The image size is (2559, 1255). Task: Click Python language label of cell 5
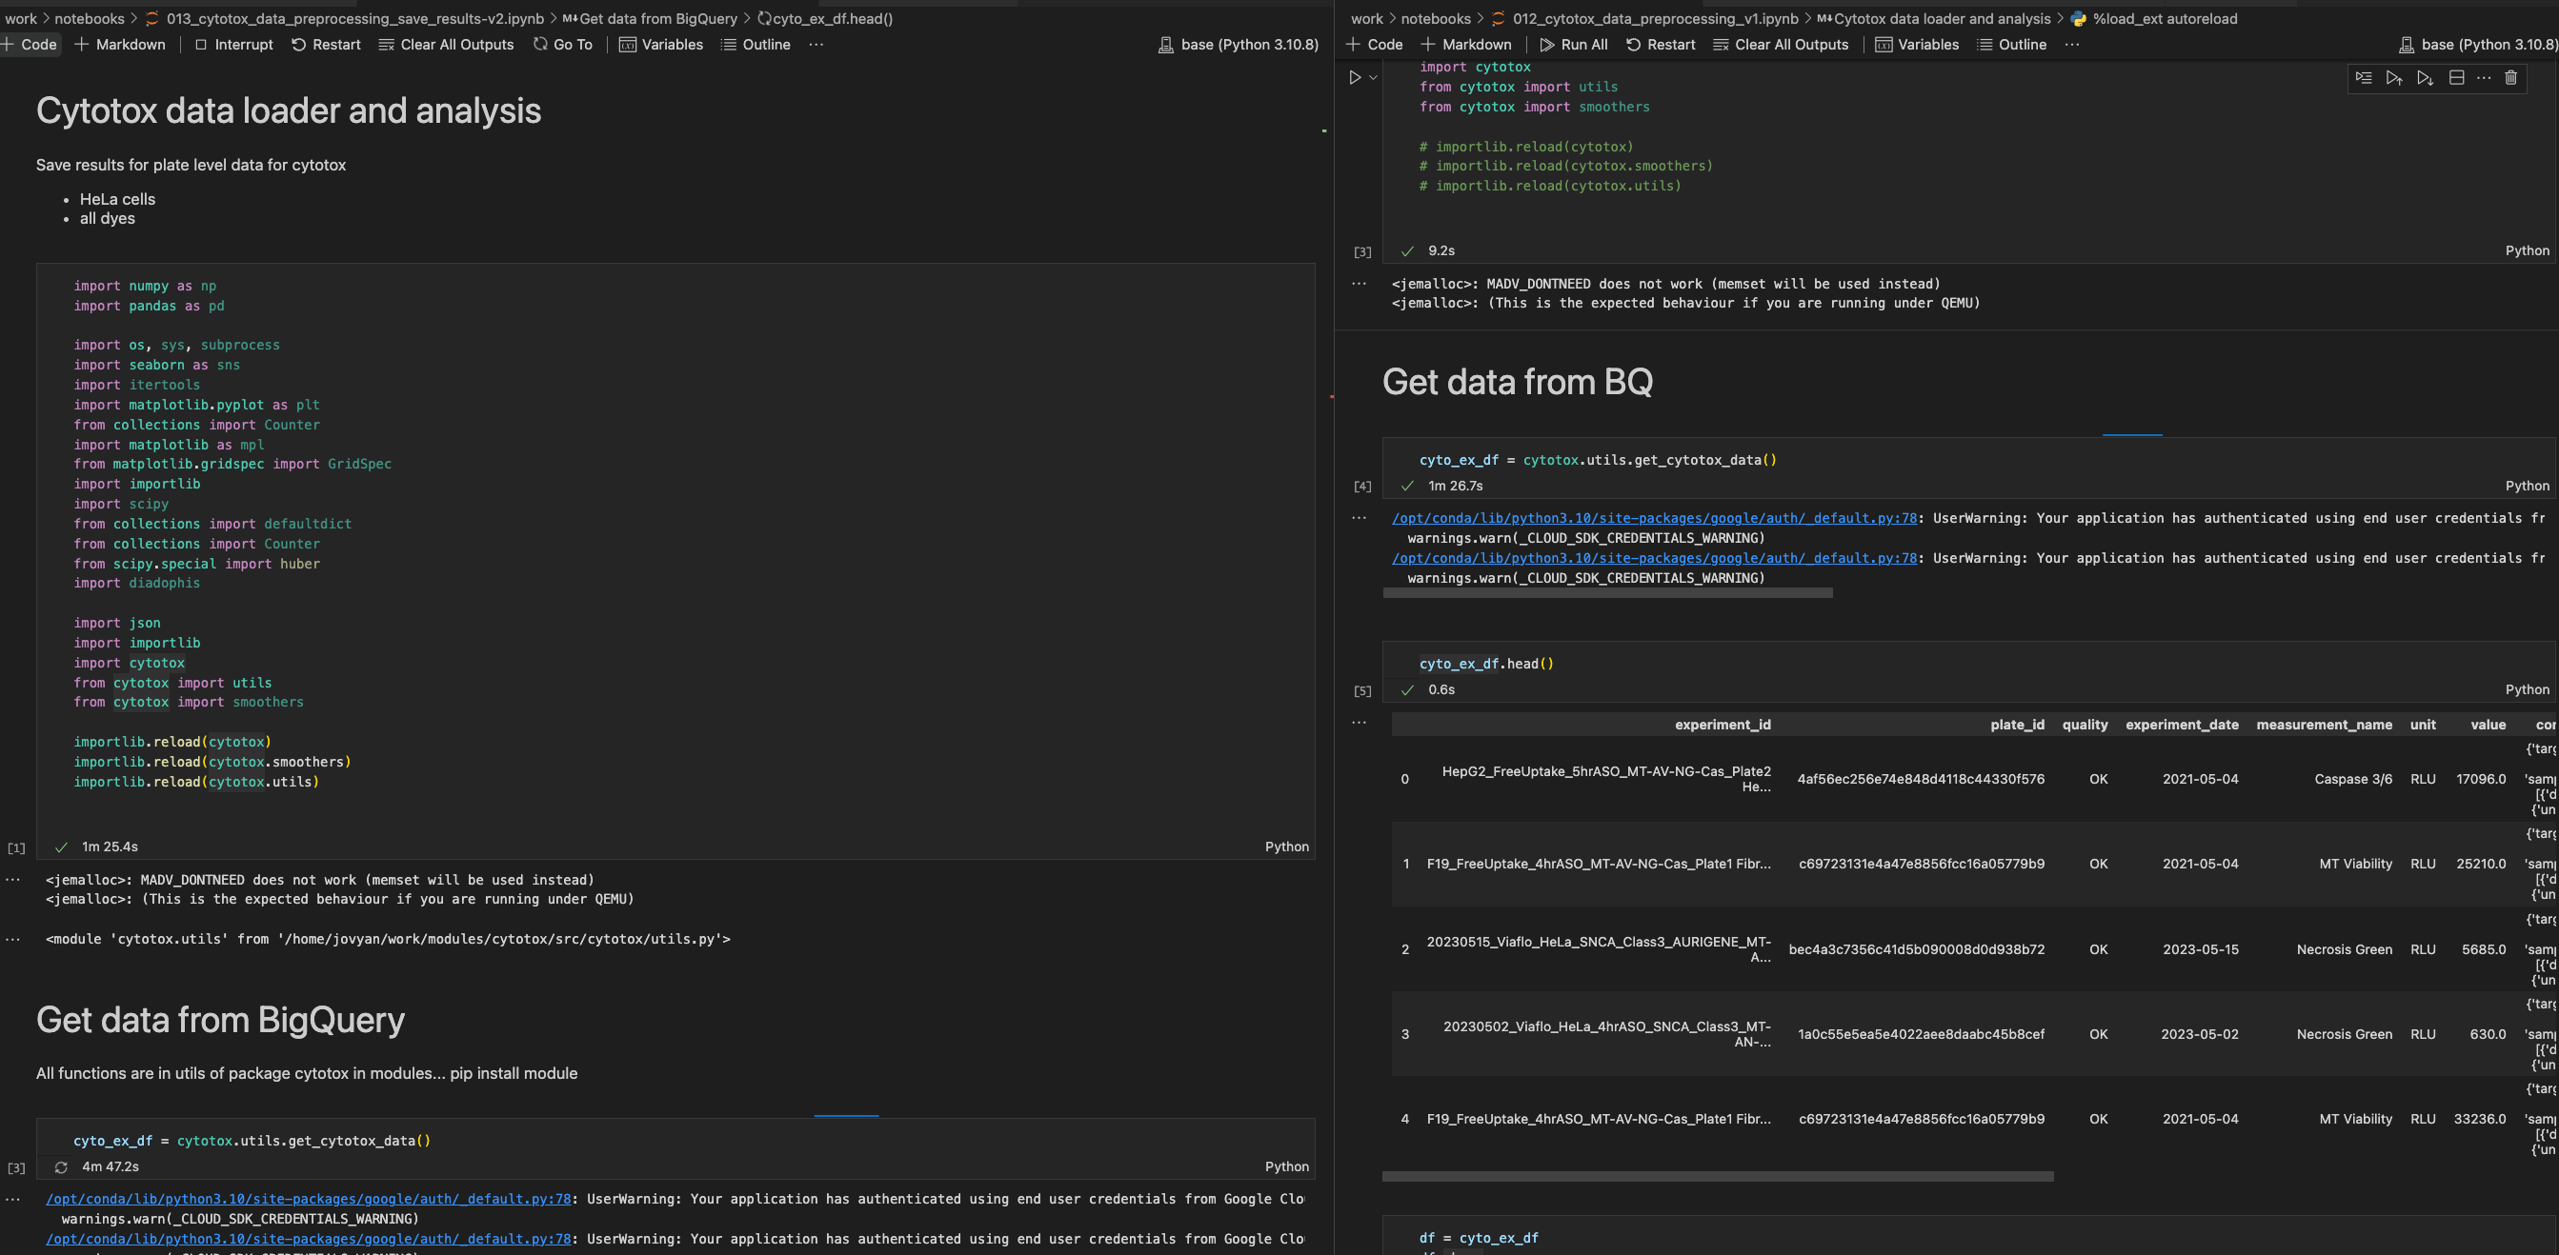pyautogui.click(x=2527, y=690)
